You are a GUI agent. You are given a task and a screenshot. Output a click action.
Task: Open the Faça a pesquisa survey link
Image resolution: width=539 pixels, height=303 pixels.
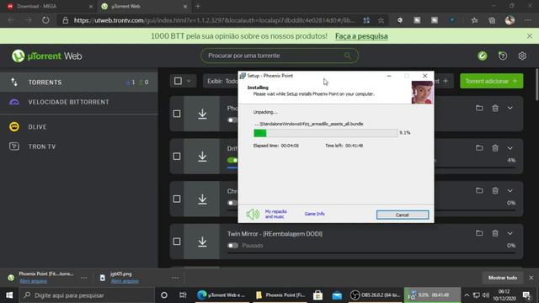point(361,36)
